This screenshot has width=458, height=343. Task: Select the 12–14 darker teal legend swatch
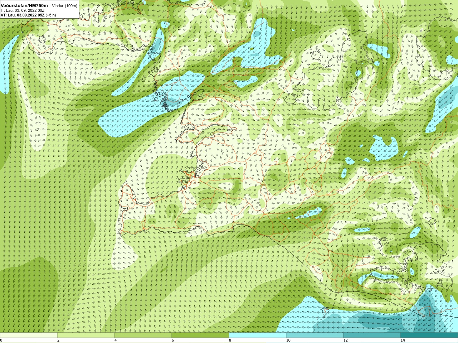(372, 335)
